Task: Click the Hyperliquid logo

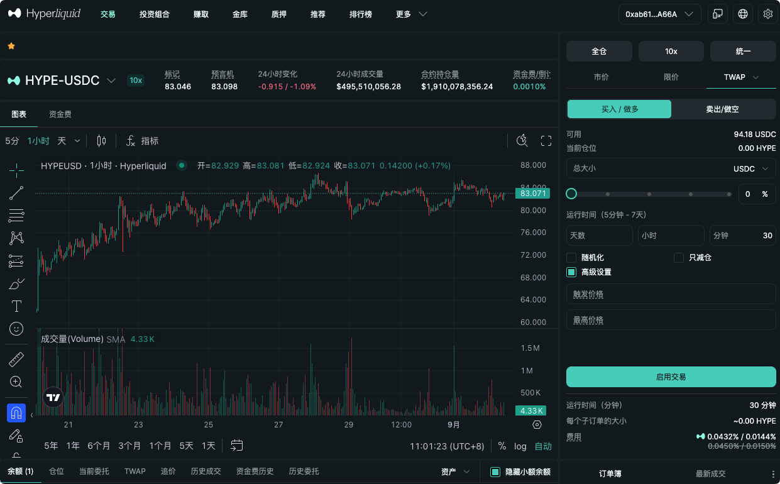Action: [x=44, y=13]
